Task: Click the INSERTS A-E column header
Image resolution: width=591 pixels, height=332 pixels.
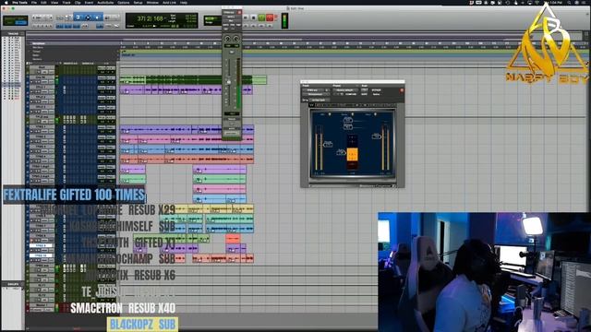Action: 70,64
